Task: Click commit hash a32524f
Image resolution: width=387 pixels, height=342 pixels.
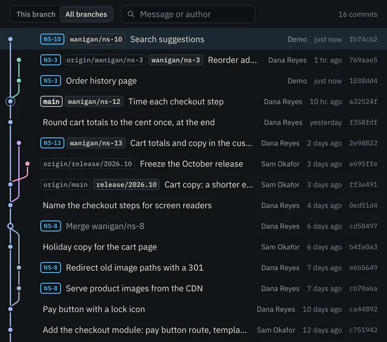Action: [363, 101]
